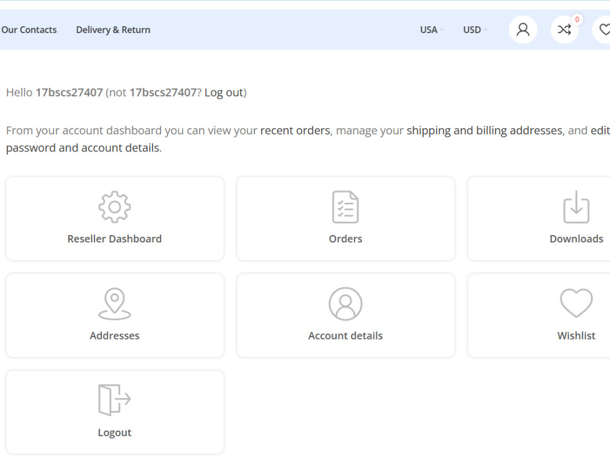Image resolution: width=610 pixels, height=458 pixels.
Task: Click the Log out link in greeting
Action: (224, 92)
